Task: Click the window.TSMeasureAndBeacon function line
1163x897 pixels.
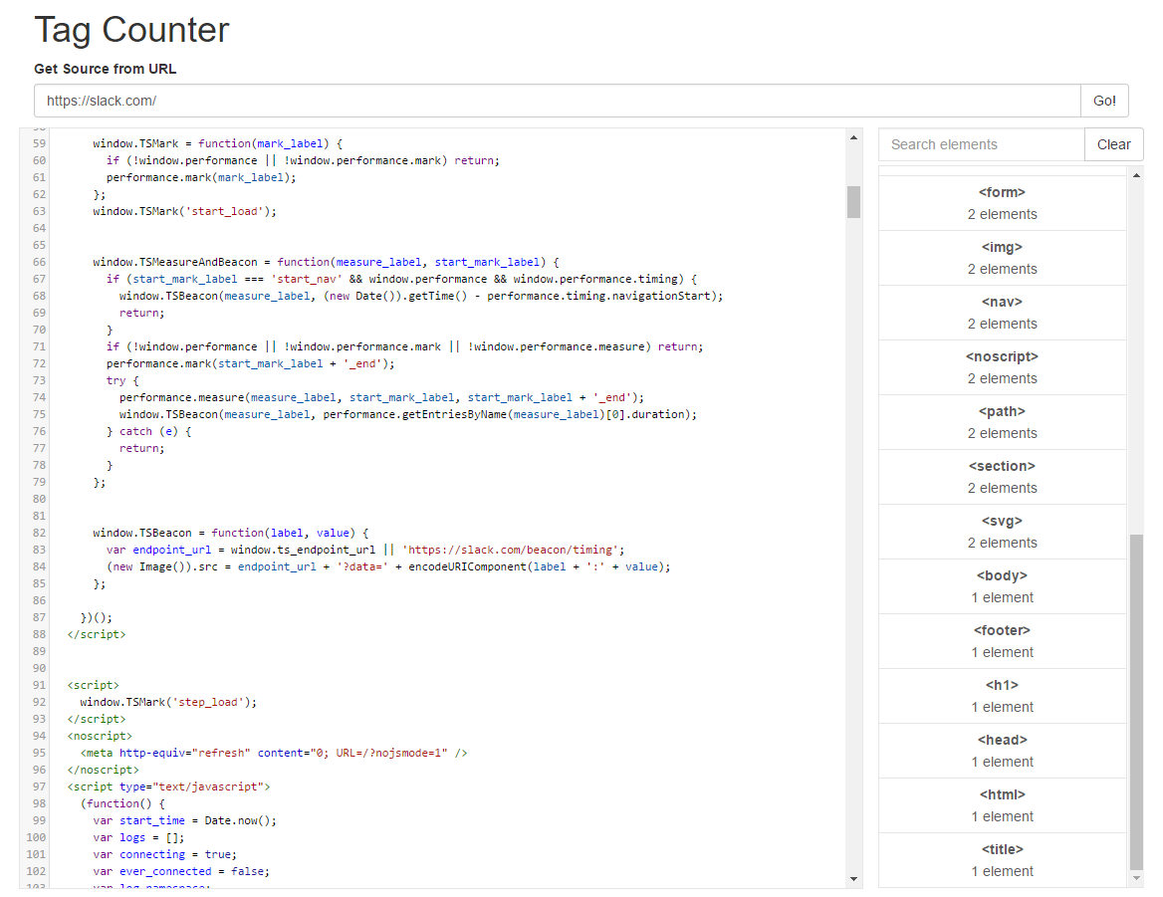Action: (x=327, y=263)
